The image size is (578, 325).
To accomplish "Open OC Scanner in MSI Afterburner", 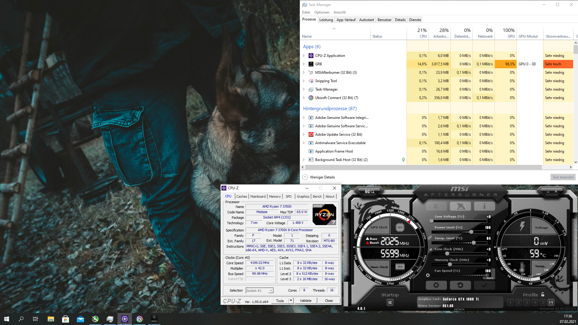I will 369,191.
